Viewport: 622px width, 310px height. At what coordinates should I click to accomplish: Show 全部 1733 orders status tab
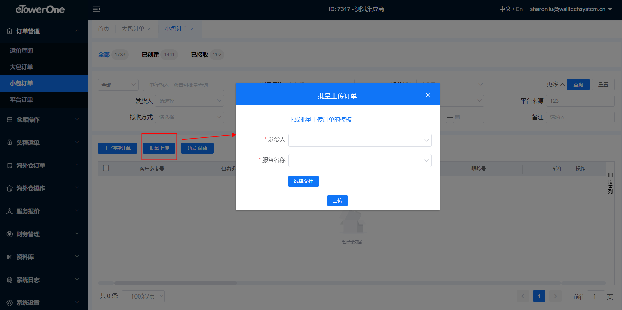tap(113, 55)
